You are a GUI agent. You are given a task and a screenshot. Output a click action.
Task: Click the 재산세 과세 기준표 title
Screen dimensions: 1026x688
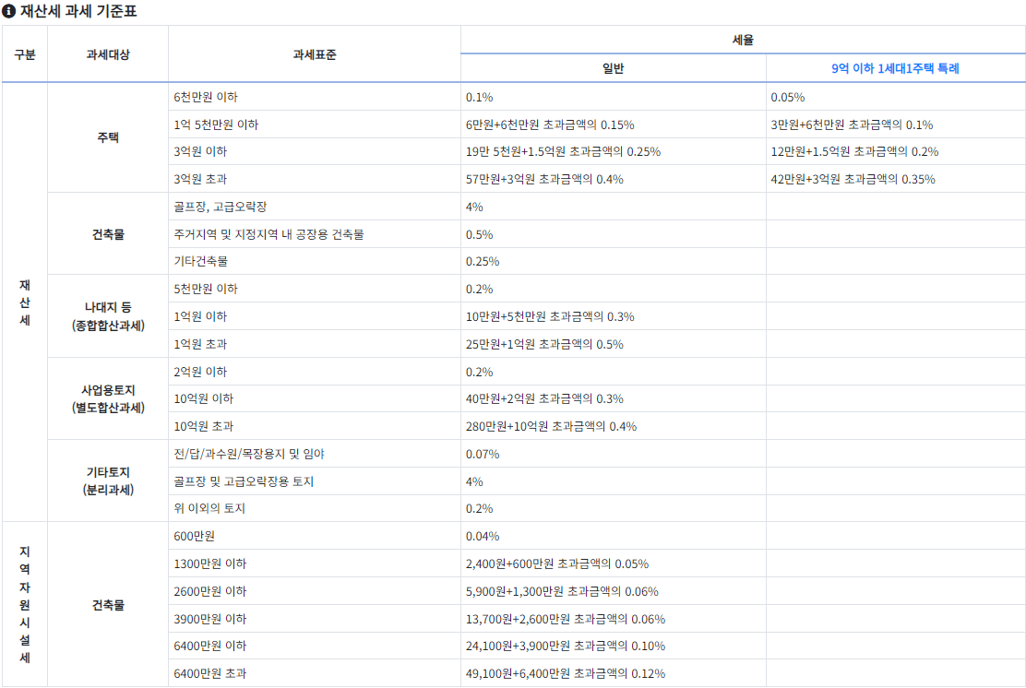pyautogui.click(x=78, y=11)
